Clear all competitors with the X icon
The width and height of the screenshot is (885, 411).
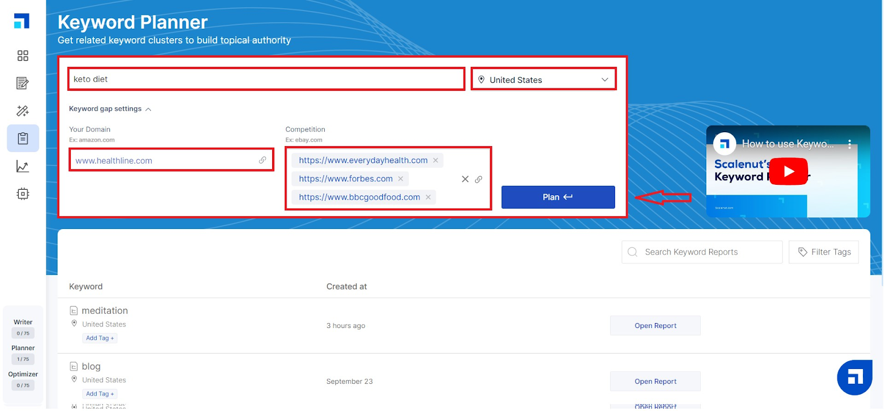(465, 179)
